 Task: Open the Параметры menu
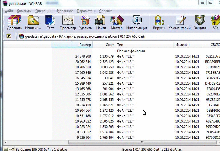(x=86, y=11)
